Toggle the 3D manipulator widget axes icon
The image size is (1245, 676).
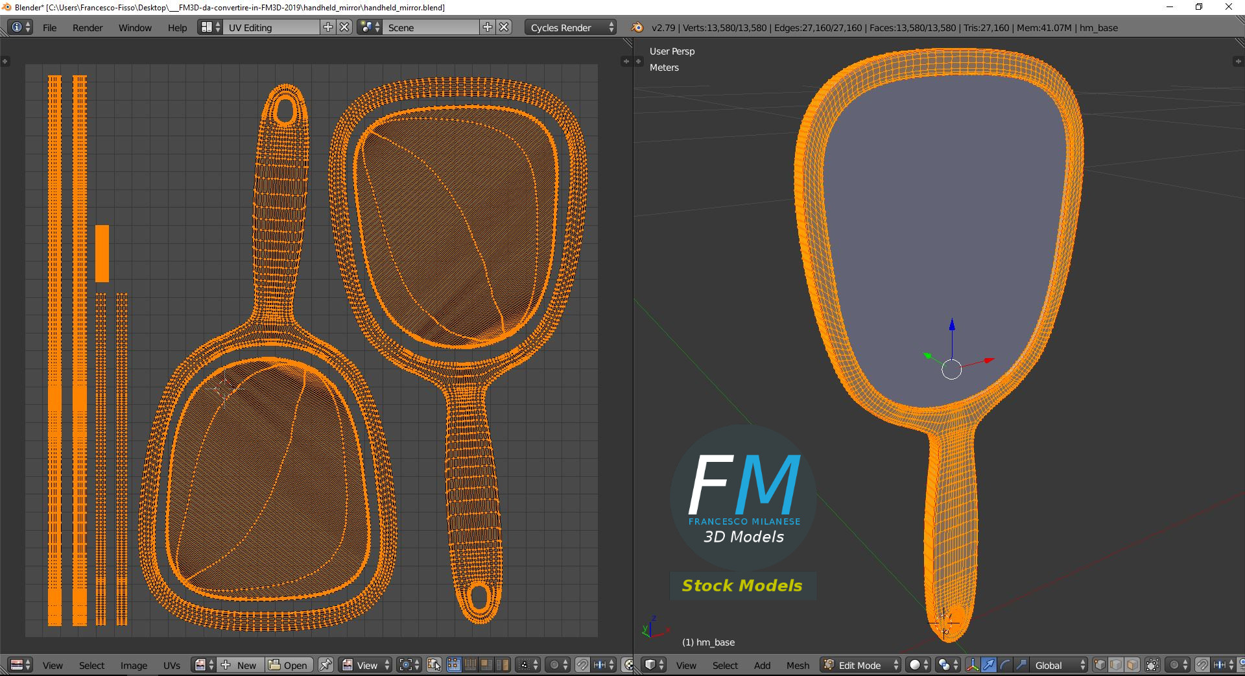[x=973, y=665]
